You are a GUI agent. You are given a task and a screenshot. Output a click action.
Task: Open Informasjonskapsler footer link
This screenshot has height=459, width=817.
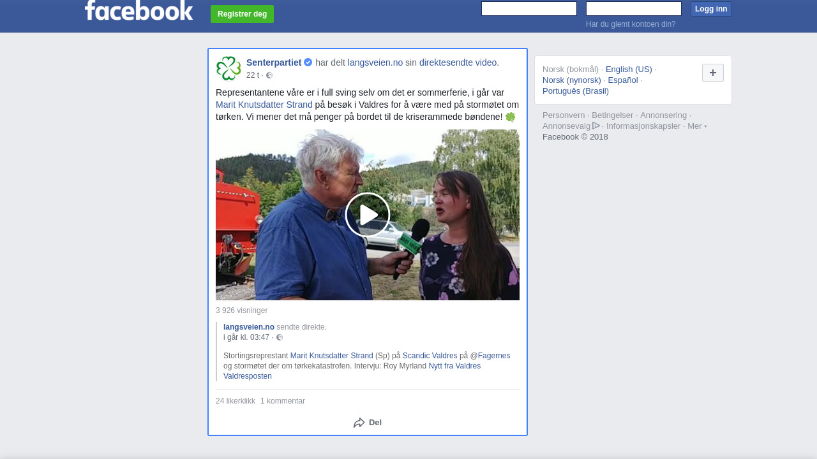643,126
